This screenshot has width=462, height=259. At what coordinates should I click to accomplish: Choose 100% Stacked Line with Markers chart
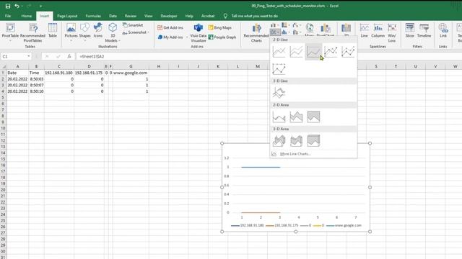[x=279, y=69]
